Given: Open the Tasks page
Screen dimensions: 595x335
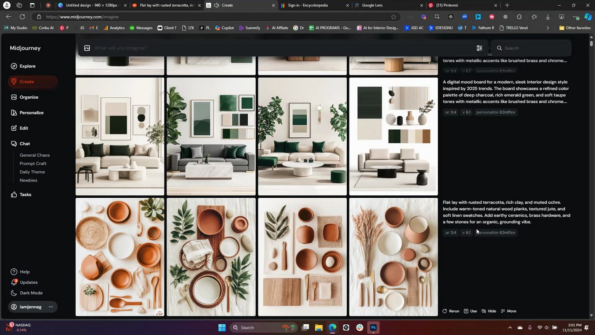Looking at the screenshot, I should [x=25, y=194].
